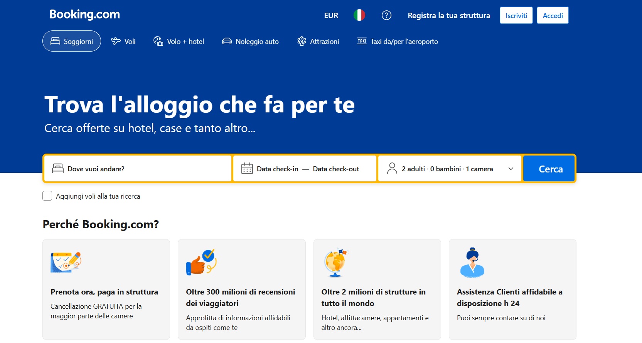Switch to the Voli tab
642x343 pixels.
(123, 41)
